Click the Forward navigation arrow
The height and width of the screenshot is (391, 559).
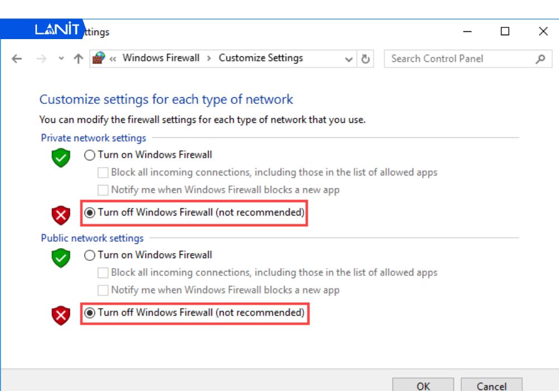(41, 59)
